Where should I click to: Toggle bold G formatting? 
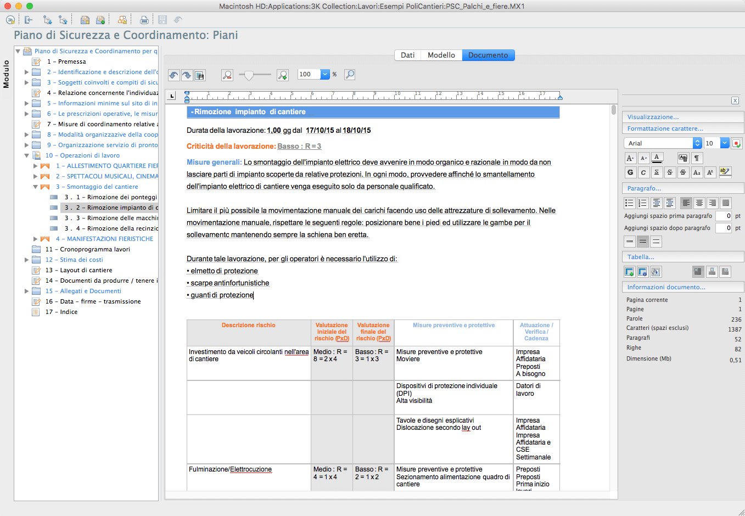[x=630, y=172]
